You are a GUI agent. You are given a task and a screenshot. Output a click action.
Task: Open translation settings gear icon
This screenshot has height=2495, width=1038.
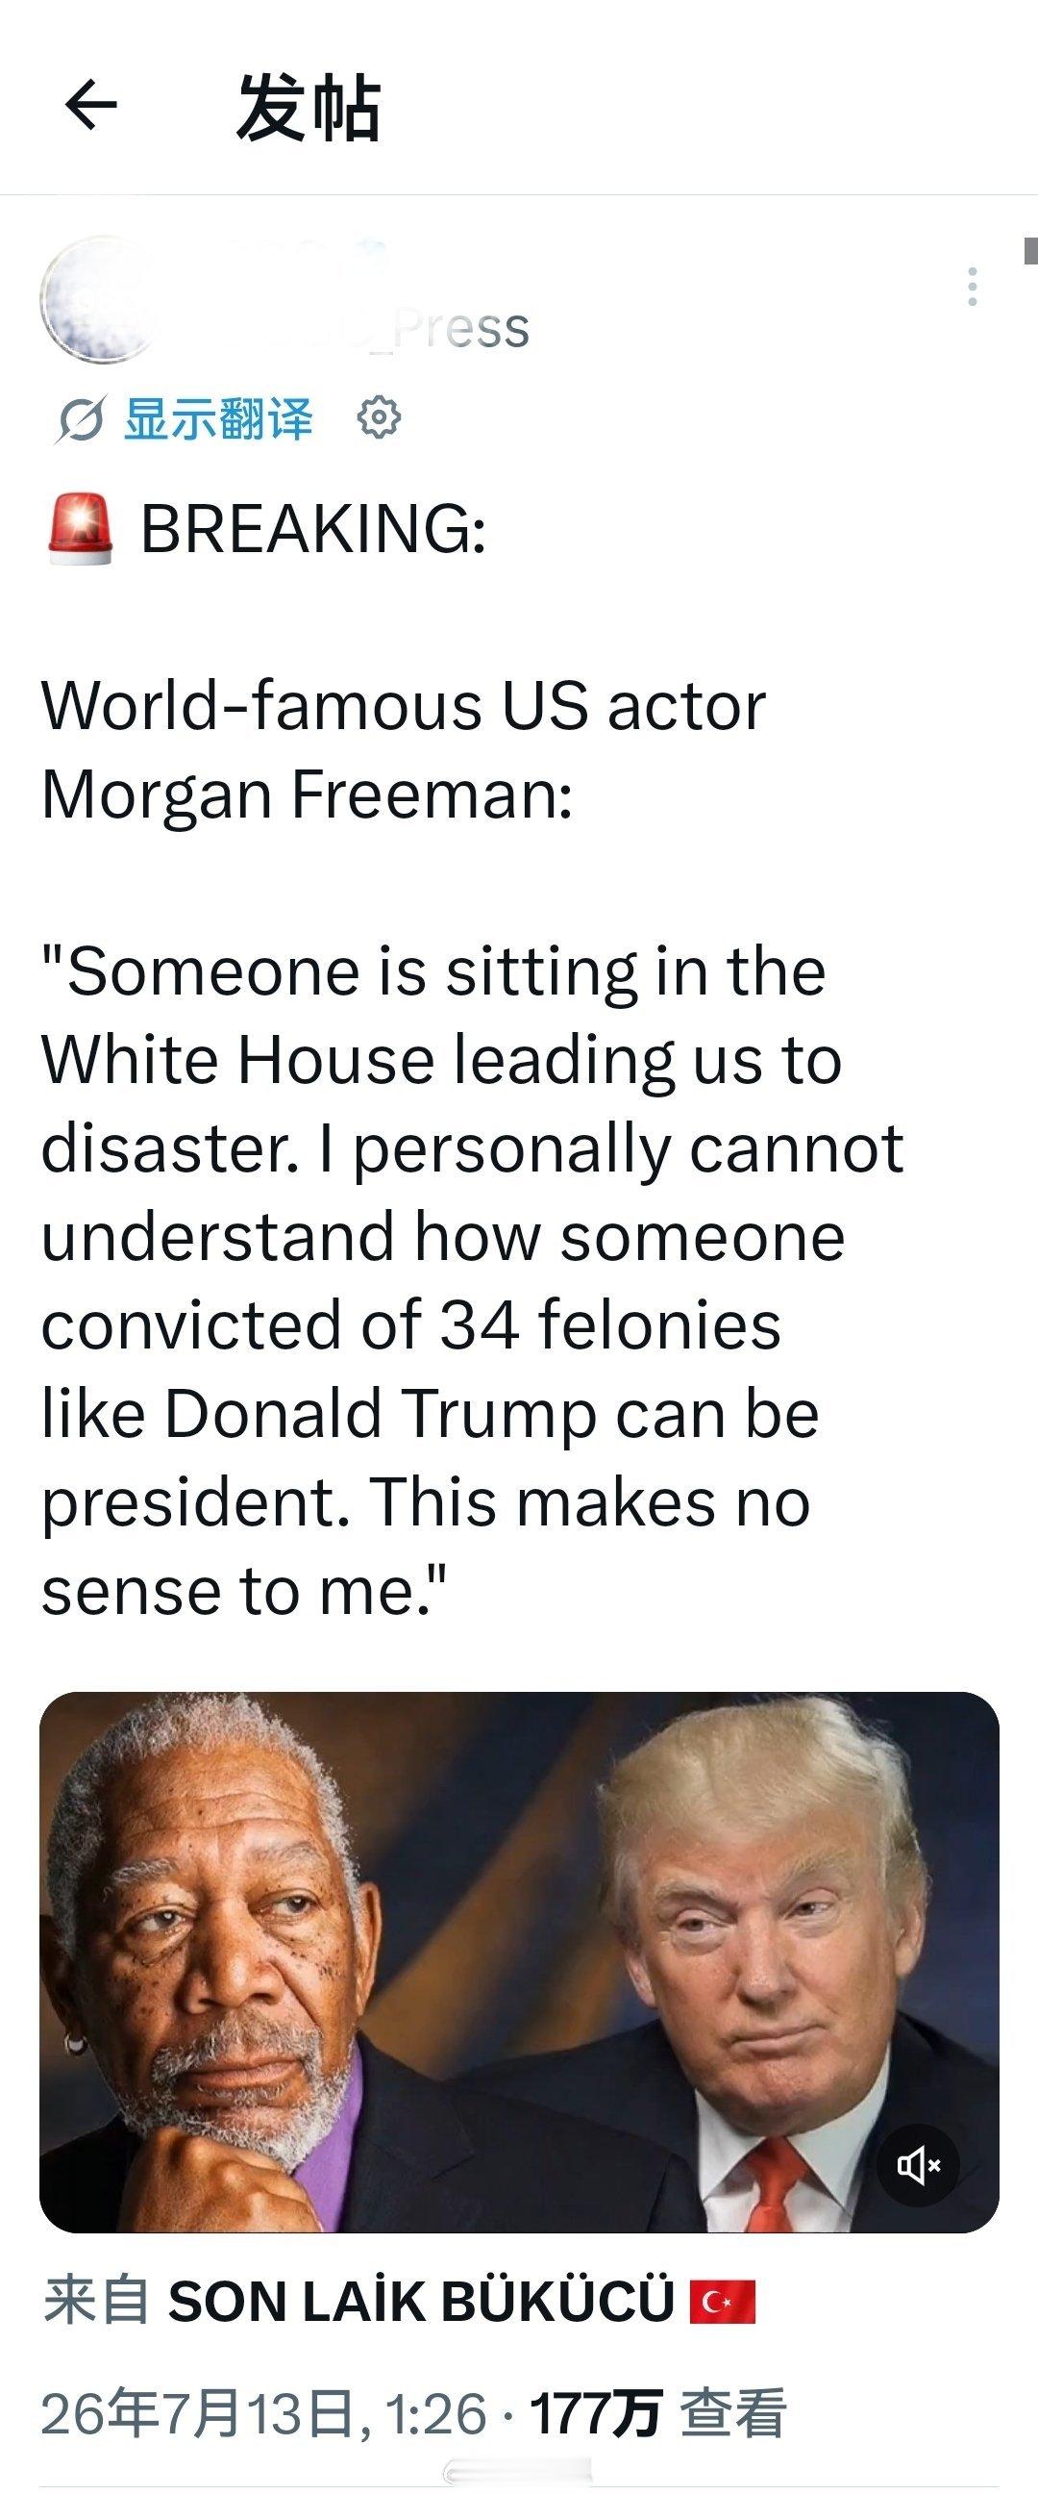pos(379,418)
